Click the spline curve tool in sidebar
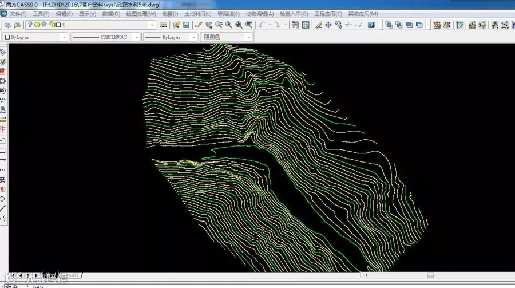515x288 pixels. click(3, 218)
